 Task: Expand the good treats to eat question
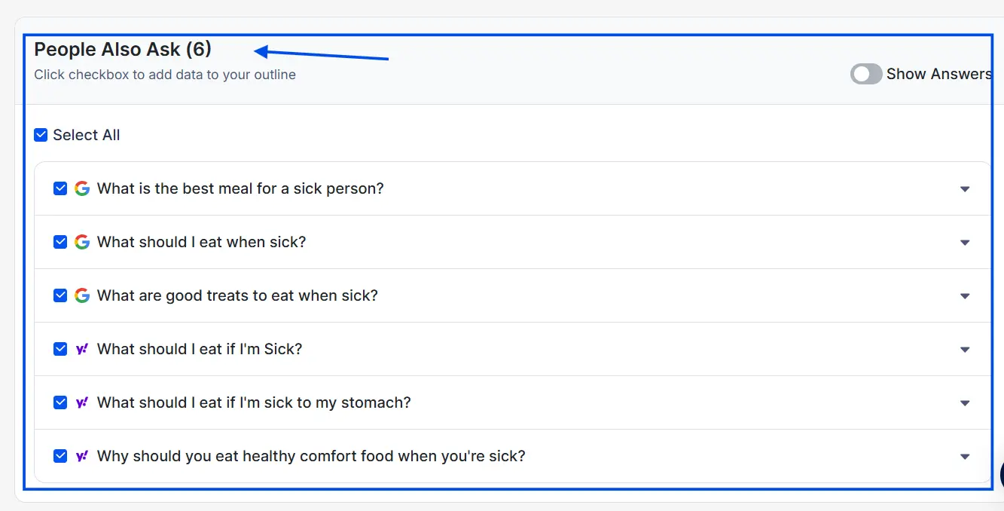click(965, 296)
